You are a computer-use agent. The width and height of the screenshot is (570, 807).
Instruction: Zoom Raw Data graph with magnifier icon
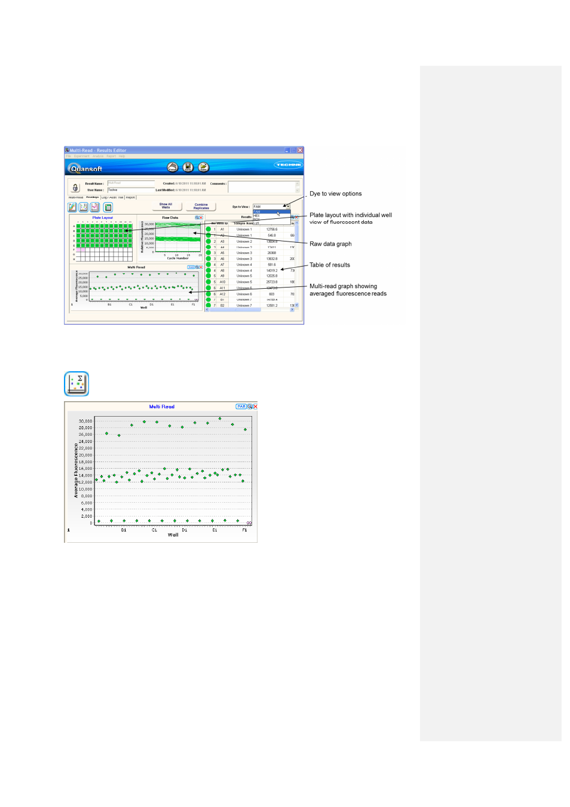coord(197,218)
